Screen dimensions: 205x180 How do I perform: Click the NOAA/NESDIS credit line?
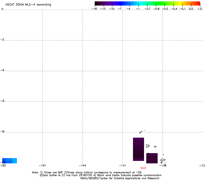(x=120, y=178)
